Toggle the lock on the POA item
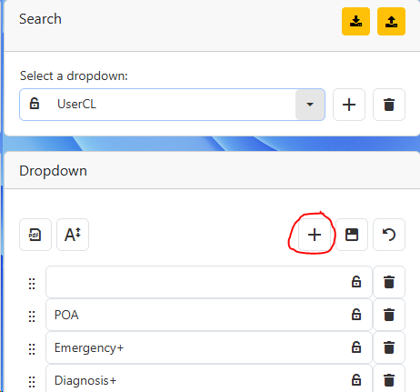 click(356, 315)
